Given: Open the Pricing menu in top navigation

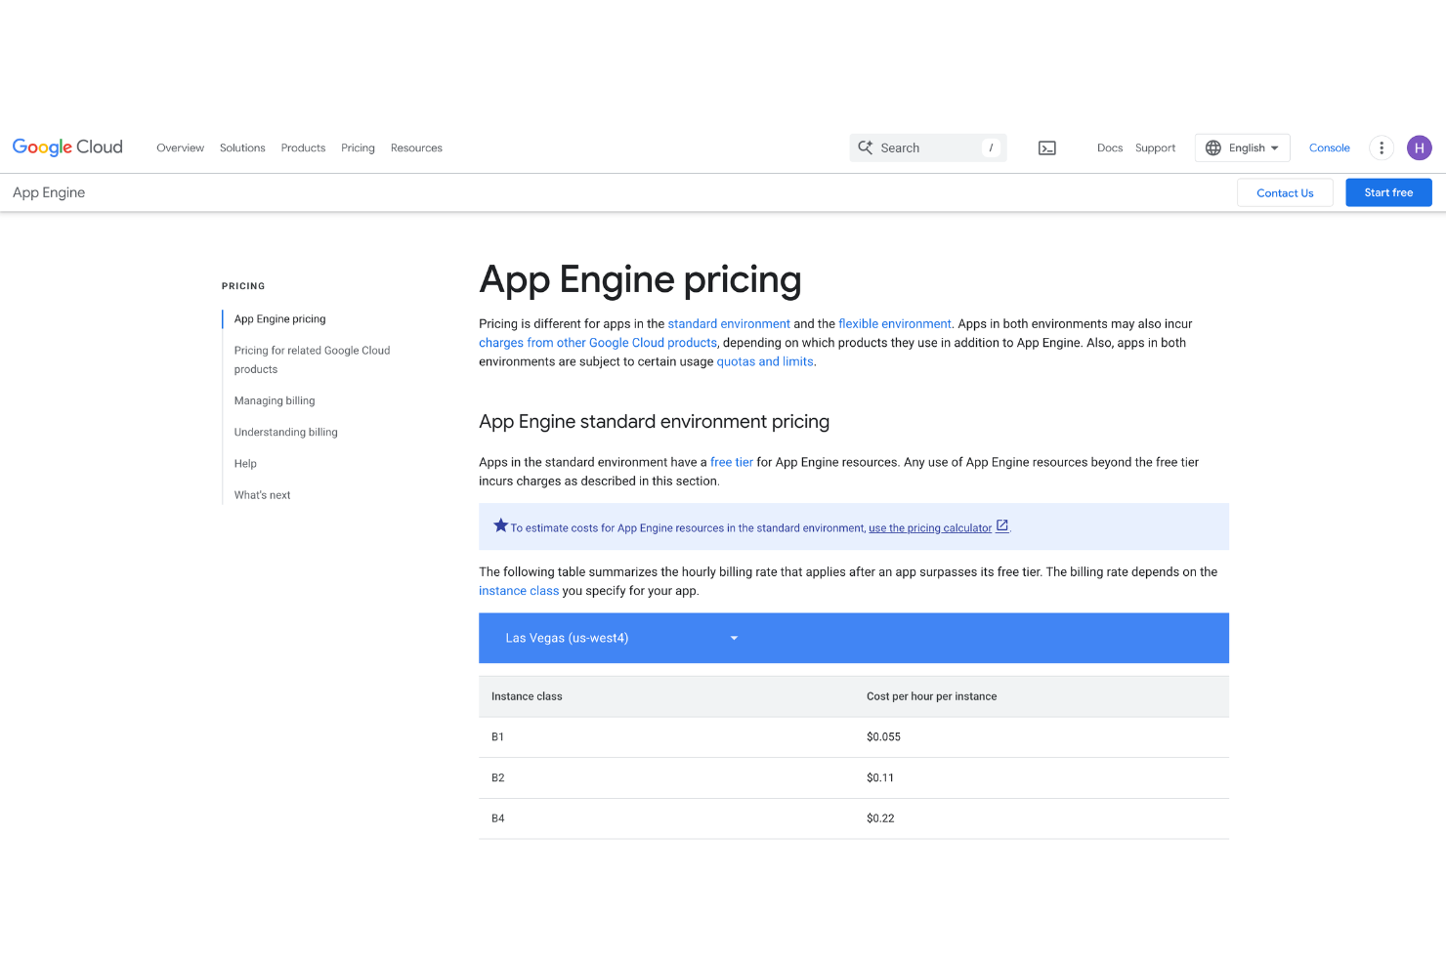Looking at the screenshot, I should coord(358,148).
